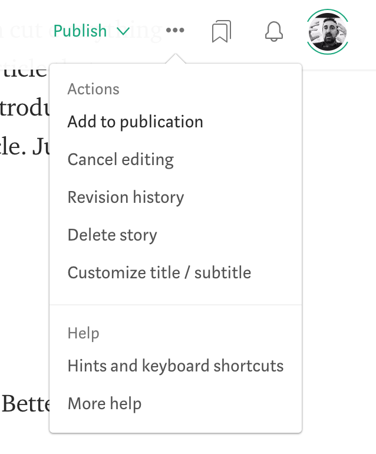This screenshot has width=376, height=454.
Task: Choose Cancel editing from the menu
Action: 120,160
